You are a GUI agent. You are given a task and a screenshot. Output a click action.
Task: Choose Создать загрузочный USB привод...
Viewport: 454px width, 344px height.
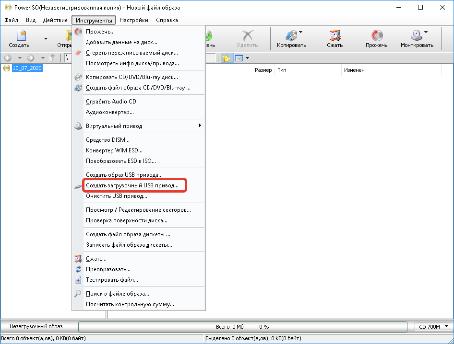coord(139,185)
